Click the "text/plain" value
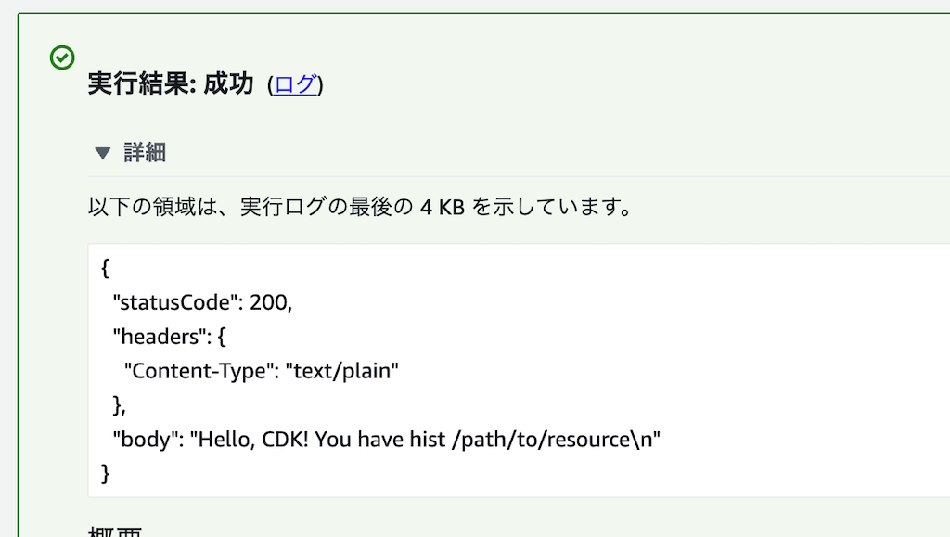The width and height of the screenshot is (950, 537). pos(341,370)
